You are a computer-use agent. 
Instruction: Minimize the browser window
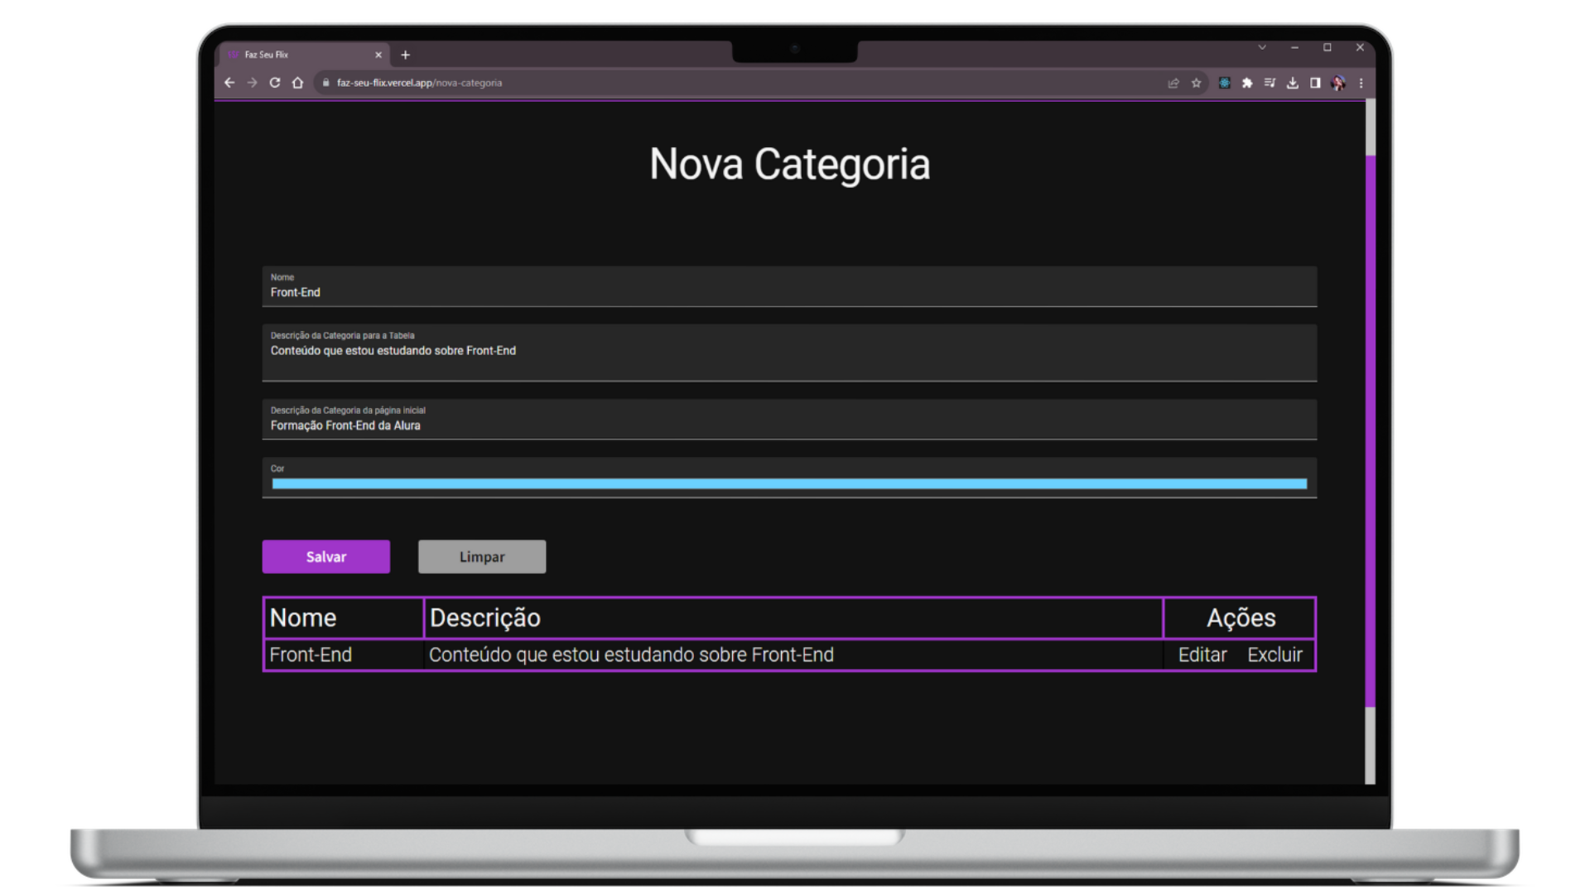coord(1294,47)
